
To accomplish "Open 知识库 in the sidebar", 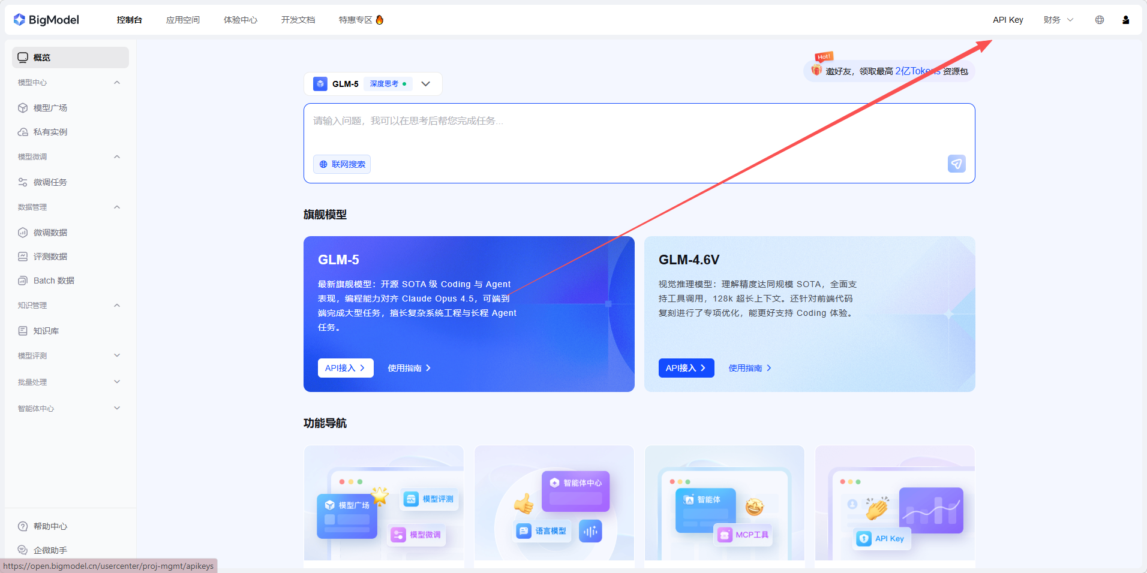I will [46, 331].
